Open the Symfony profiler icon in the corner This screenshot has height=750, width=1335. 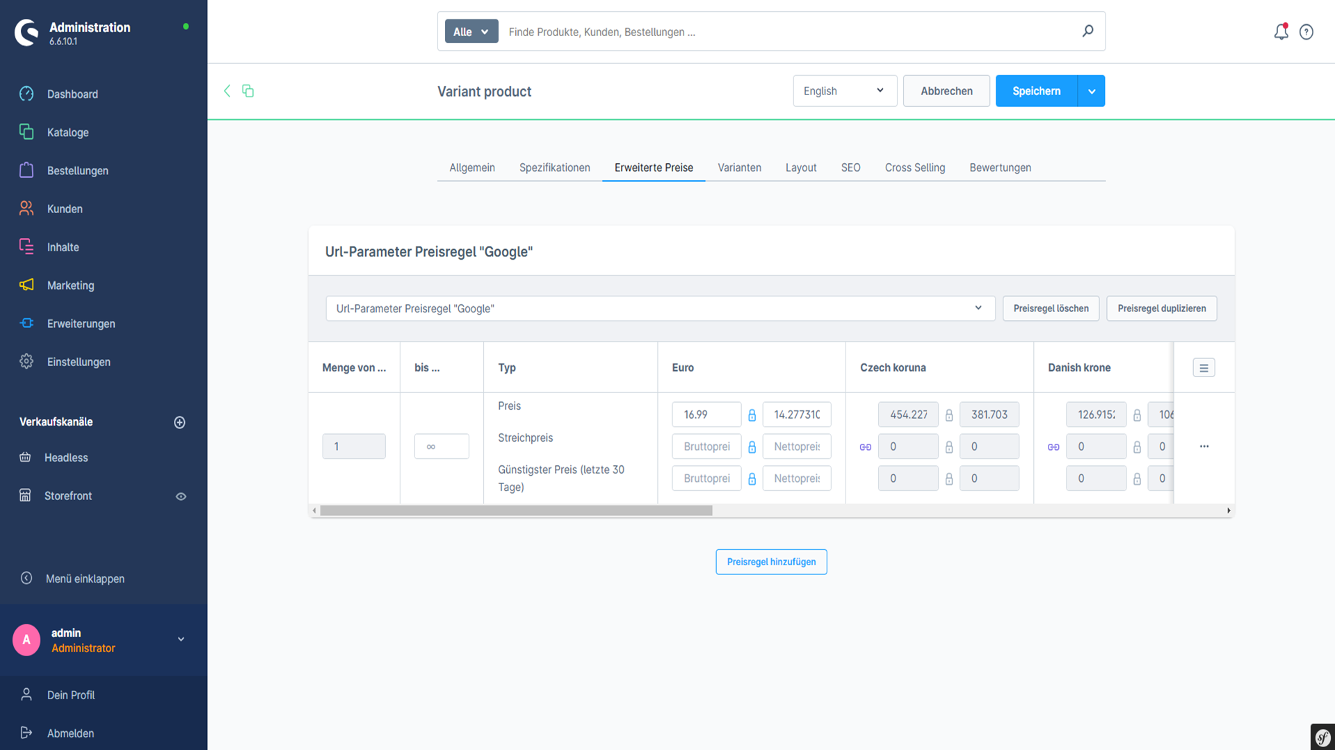click(x=1322, y=737)
